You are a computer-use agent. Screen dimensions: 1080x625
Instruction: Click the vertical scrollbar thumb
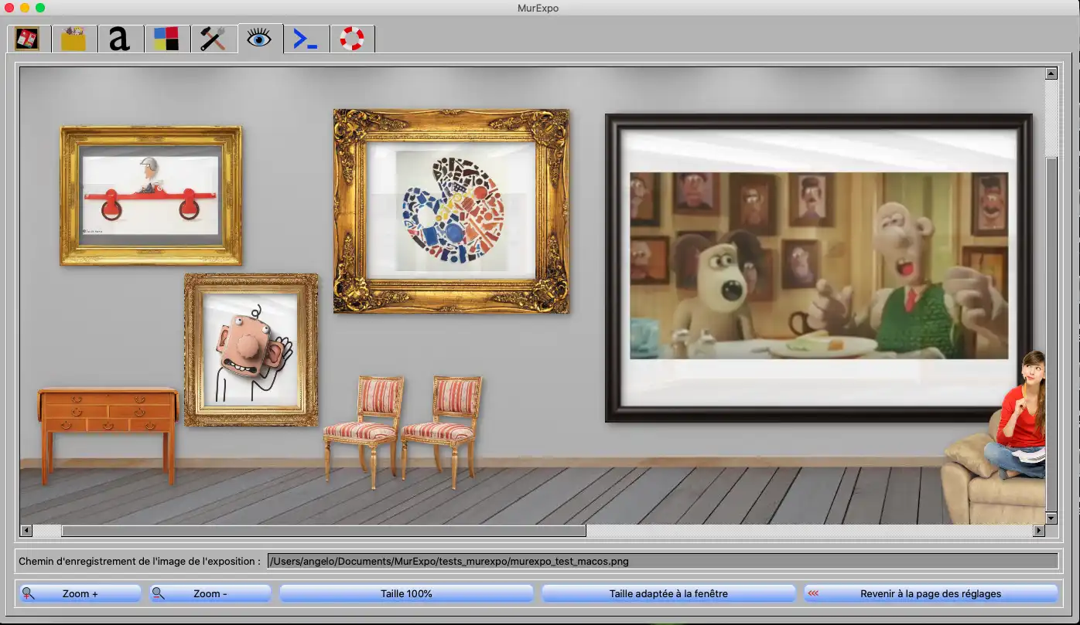[1051, 334]
